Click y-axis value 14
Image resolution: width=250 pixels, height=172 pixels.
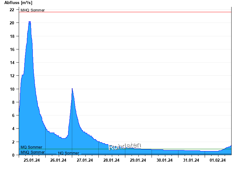click(12, 63)
